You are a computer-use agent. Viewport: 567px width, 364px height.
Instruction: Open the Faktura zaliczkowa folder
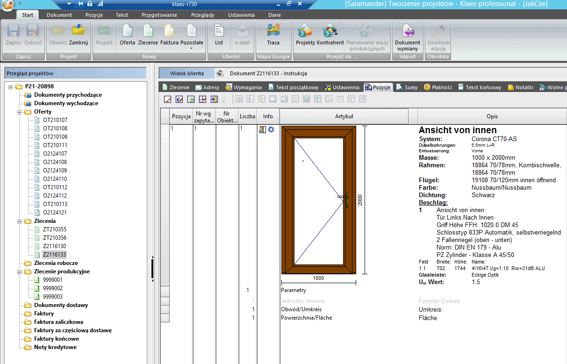tap(58, 322)
